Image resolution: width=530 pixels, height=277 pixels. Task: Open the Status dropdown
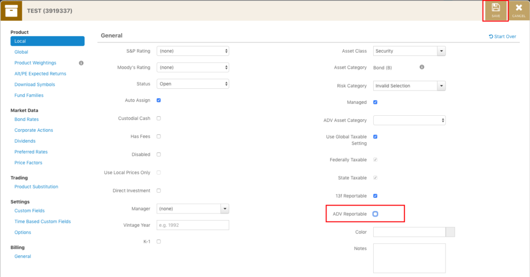point(193,84)
